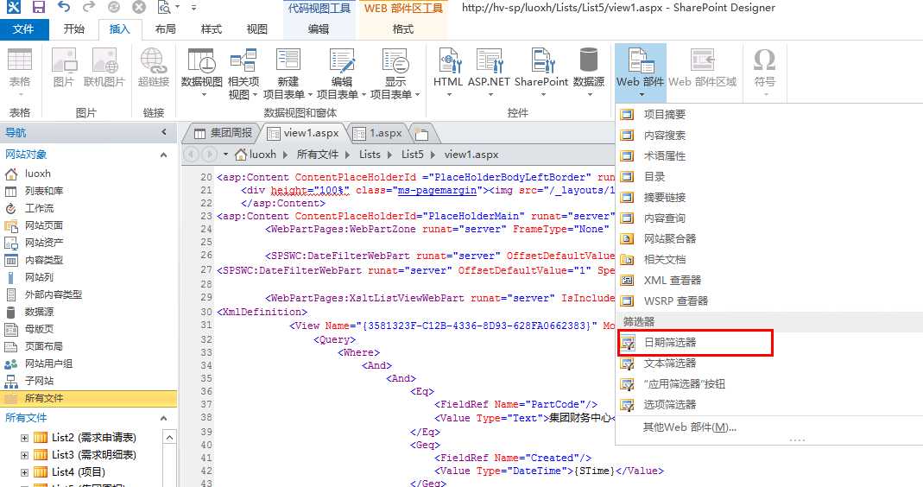
Task: Open the ASP.NET controls button
Action: (x=489, y=73)
